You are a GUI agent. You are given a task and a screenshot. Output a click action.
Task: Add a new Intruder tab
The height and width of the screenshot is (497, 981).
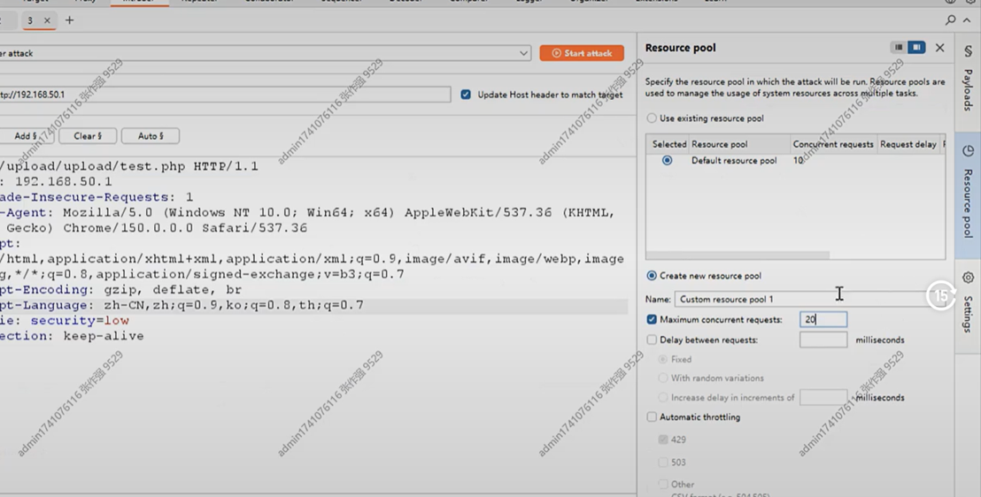(69, 20)
